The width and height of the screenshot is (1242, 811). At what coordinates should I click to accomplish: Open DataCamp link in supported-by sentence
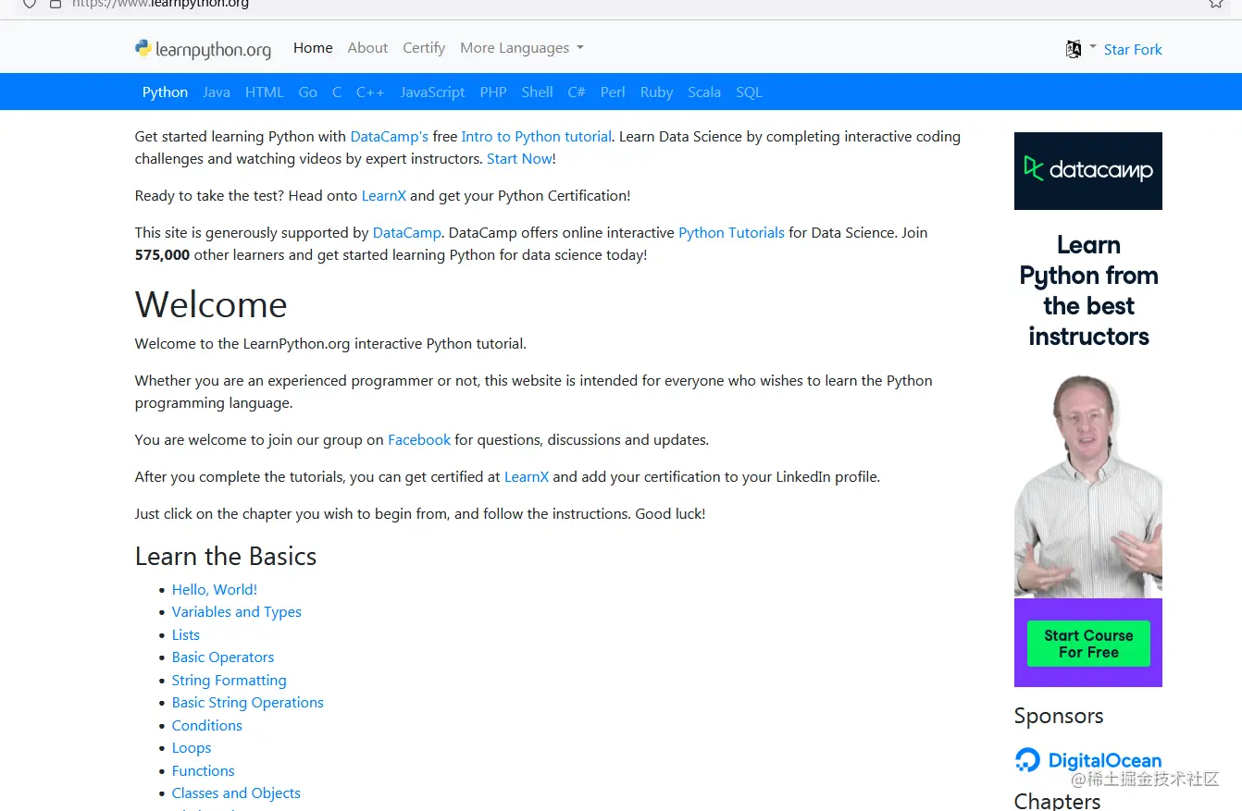407,233
